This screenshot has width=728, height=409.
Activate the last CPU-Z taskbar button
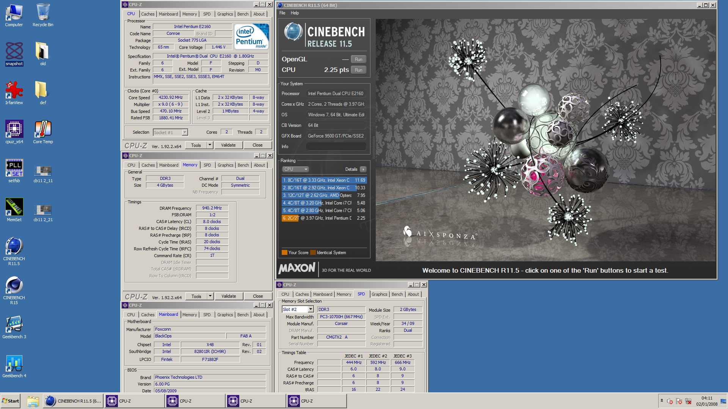pyautogui.click(x=317, y=401)
